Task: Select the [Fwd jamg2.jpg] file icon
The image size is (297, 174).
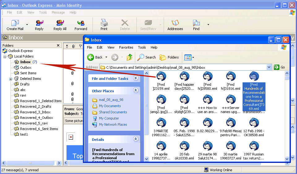Action: pyautogui.click(x=161, y=99)
